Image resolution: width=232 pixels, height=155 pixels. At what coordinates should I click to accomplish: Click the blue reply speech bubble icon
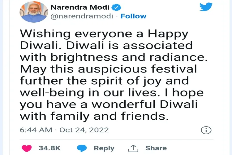[x=82, y=148]
